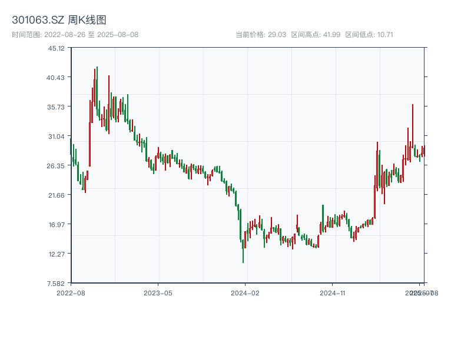This screenshot has height=353, width=471.
Task: Click the 2024-02 x-axis date label
Action: [246, 292]
